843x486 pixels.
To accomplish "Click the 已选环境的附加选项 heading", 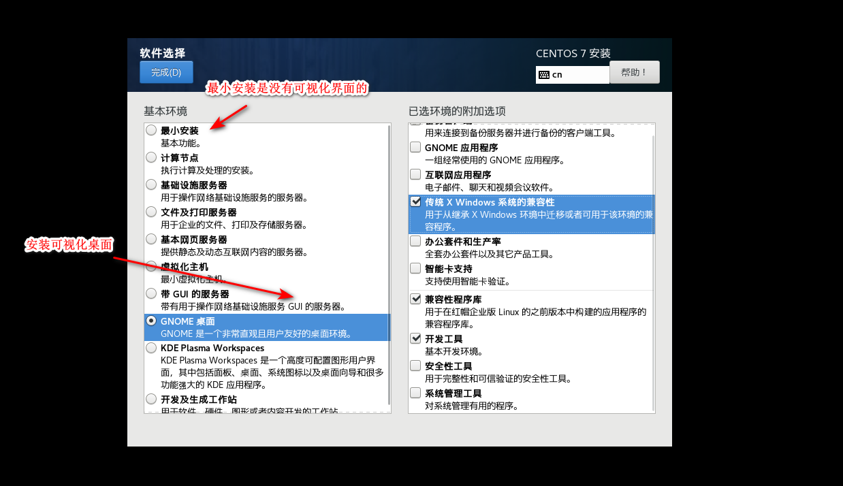I will click(457, 111).
